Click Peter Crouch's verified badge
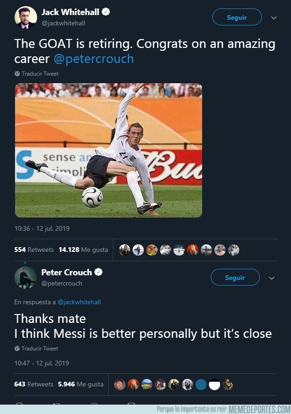Screen dimensions: 291x414 [99, 272]
